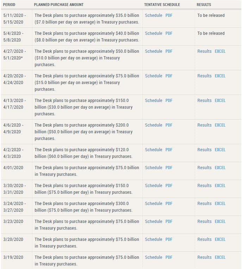Screen dimensions: 242x269
Task: Open Schedule for the 3/19/2020 purchase
Action: point(153,257)
